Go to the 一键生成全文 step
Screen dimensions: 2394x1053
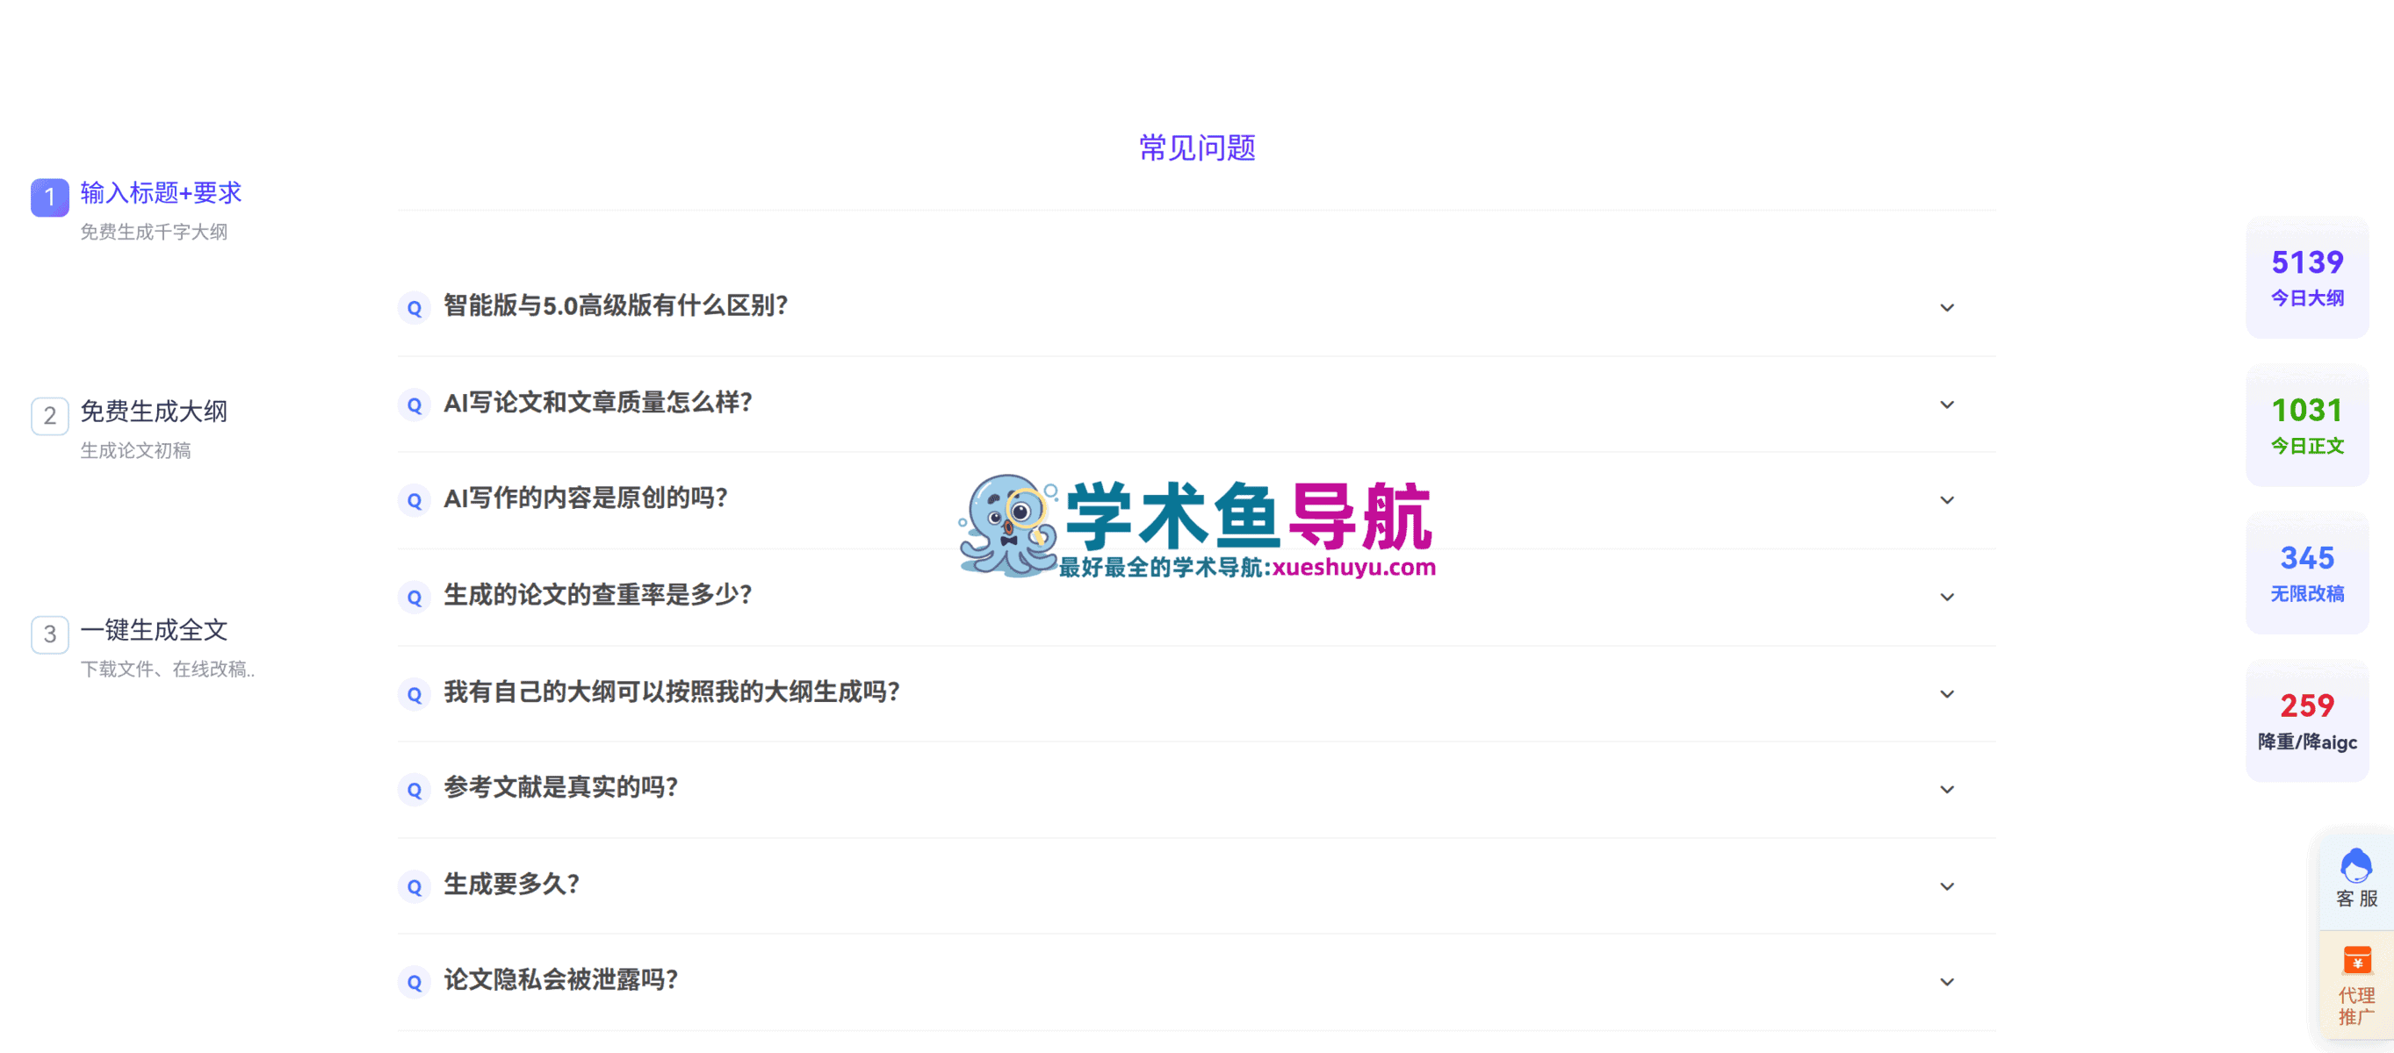[x=155, y=631]
